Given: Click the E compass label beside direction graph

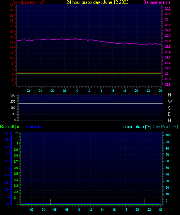Looking at the screenshot, I should [x=169, y=114].
